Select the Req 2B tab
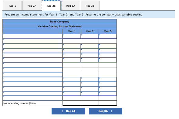The image size is (179, 119). click(x=51, y=6)
